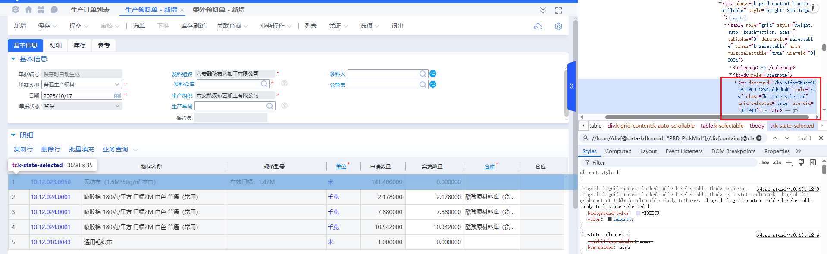Click the 库存刷新 button
827x254 pixels.
(193, 26)
